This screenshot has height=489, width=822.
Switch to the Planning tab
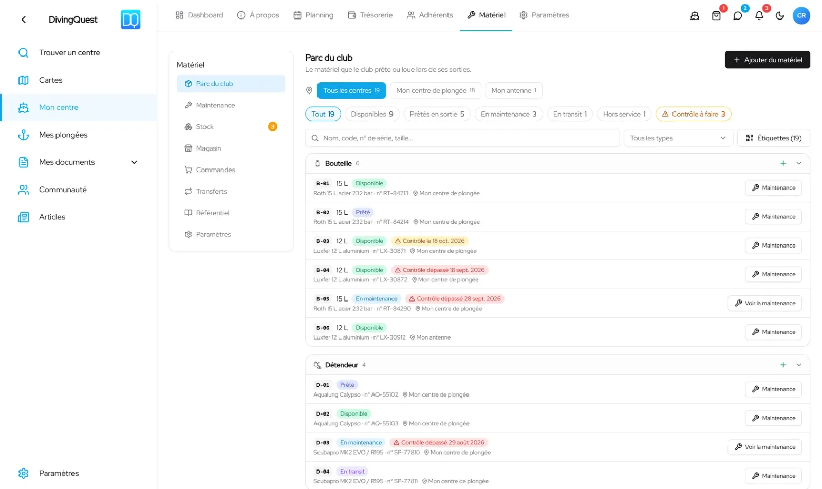pyautogui.click(x=313, y=15)
